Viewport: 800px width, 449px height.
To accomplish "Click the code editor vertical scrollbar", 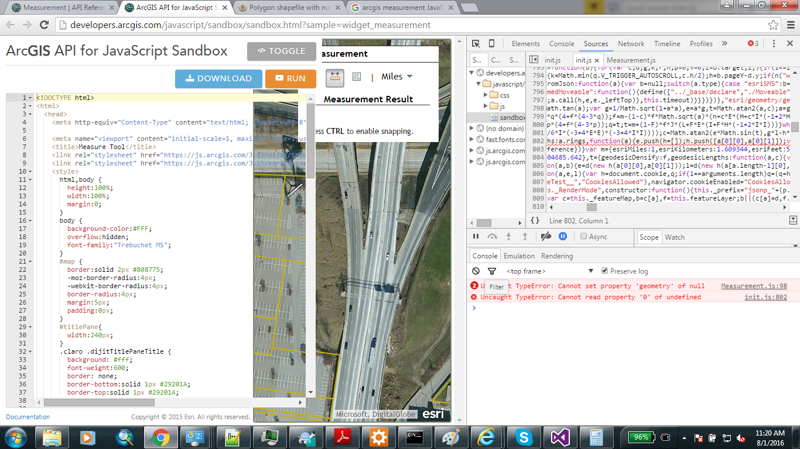I will pos(311,140).
